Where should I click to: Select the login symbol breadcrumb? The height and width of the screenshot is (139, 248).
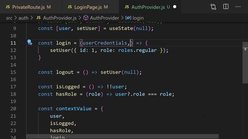pos(138,18)
